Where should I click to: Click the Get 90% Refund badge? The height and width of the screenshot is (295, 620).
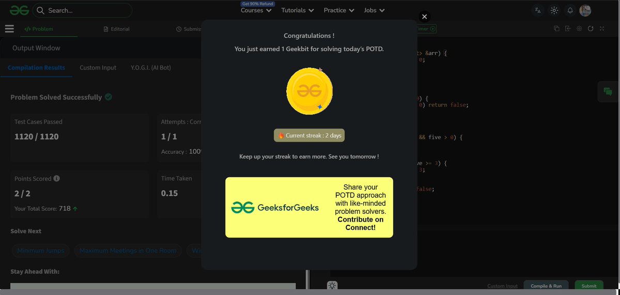pos(257,4)
